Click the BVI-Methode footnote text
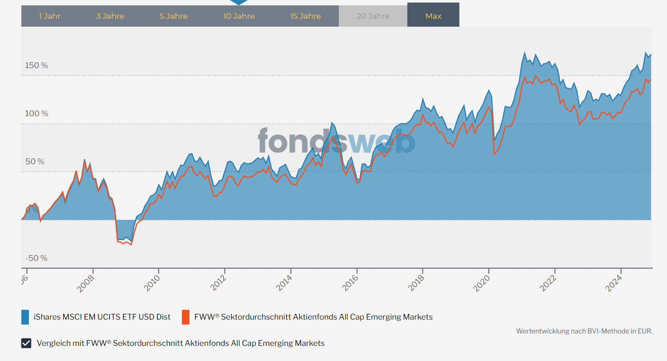667x361 pixels. click(x=584, y=331)
